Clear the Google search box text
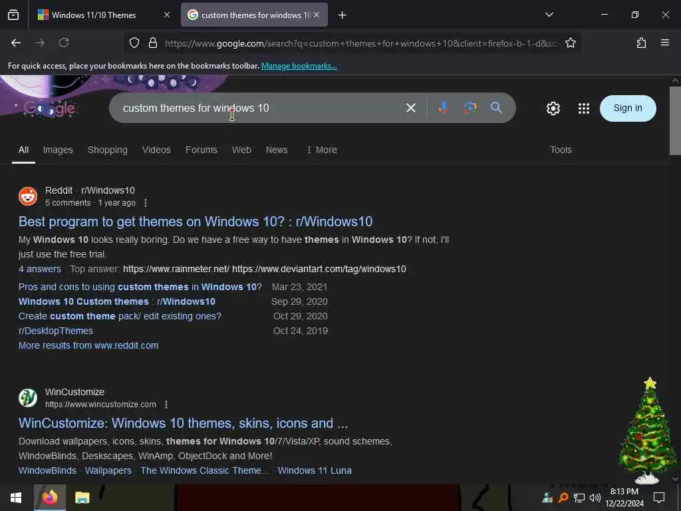681x511 pixels. [411, 108]
